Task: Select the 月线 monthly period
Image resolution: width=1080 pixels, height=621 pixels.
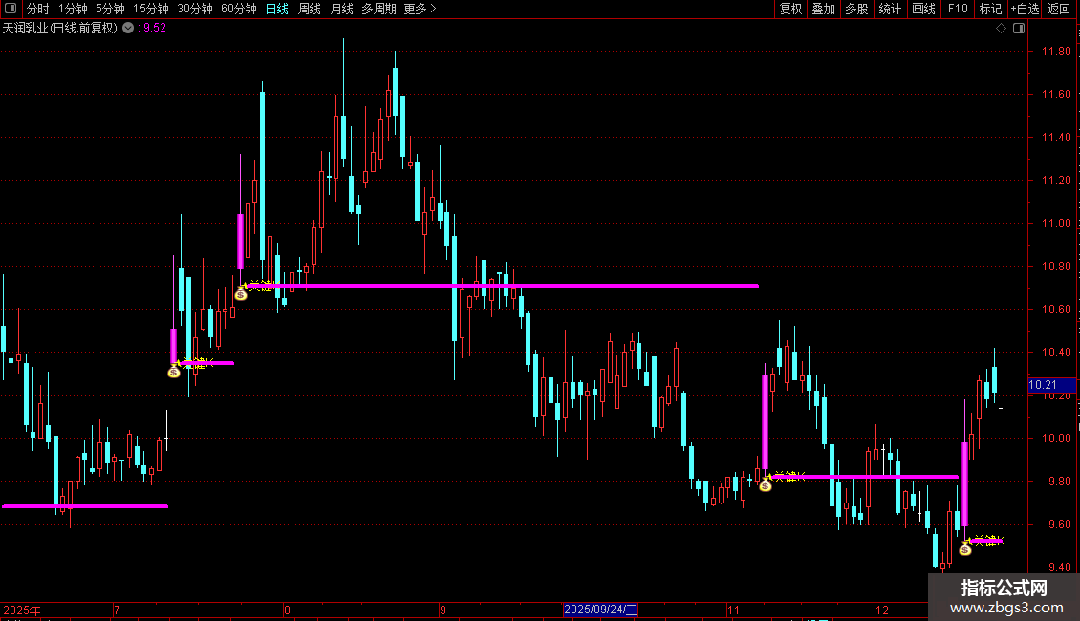Action: coord(341,9)
